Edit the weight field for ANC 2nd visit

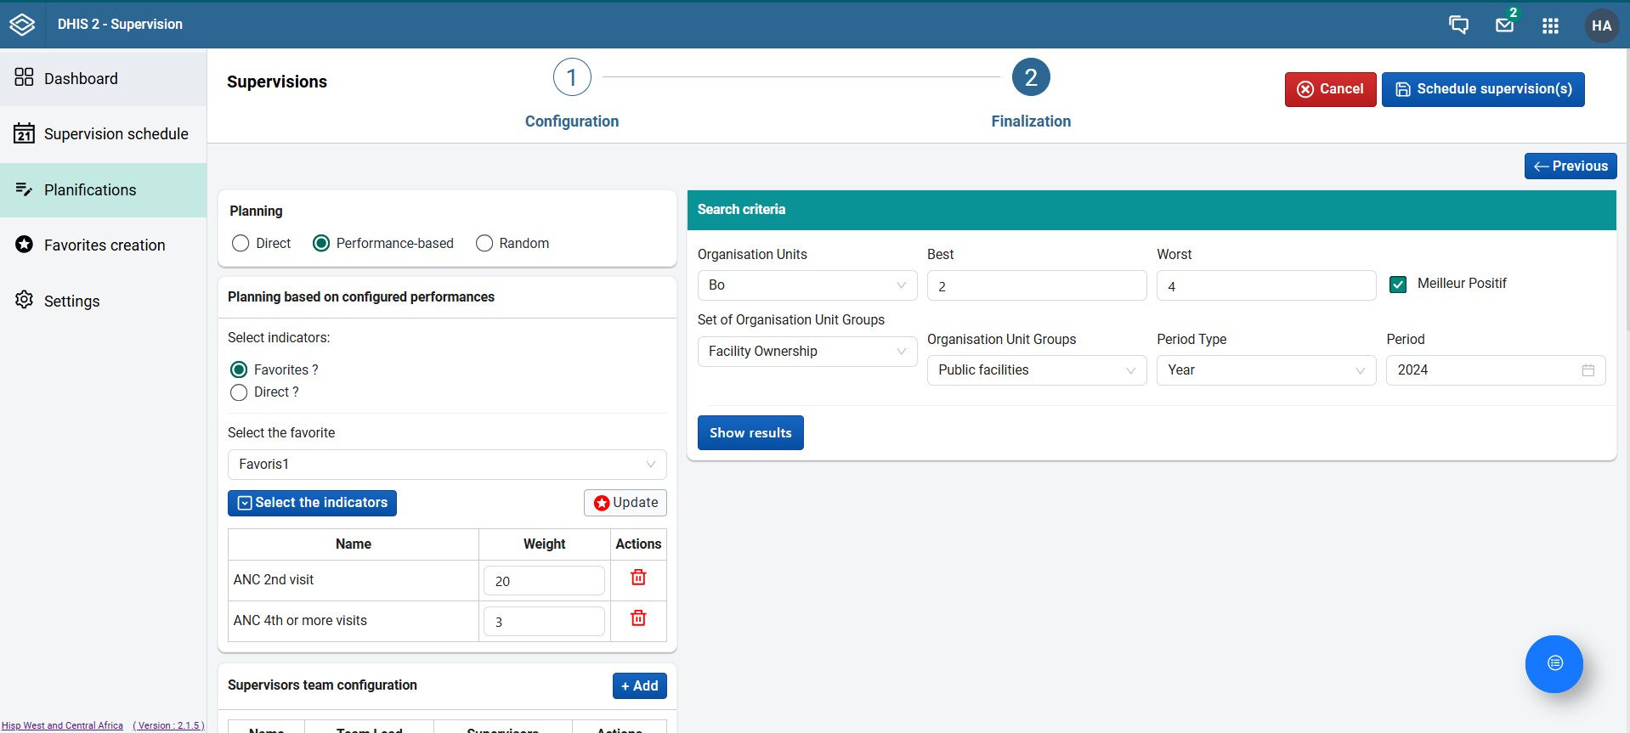pos(544,581)
